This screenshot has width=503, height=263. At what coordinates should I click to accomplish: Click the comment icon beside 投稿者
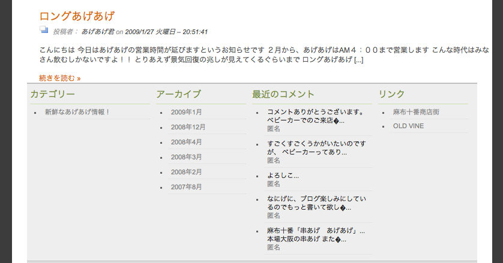[x=44, y=30]
